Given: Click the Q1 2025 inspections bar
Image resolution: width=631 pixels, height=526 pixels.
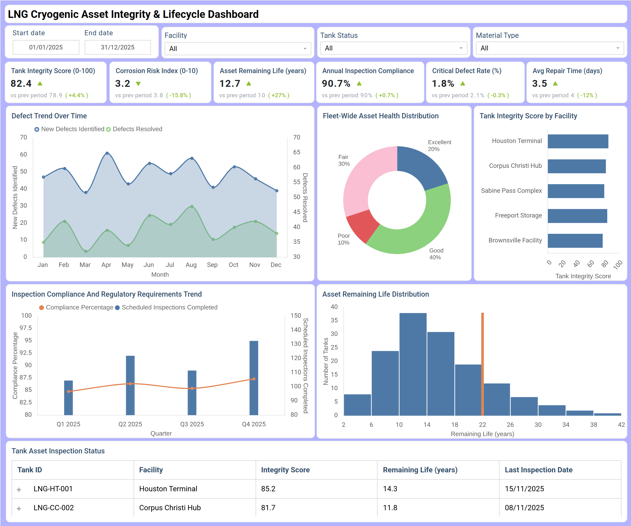Looking at the screenshot, I should click(69, 398).
